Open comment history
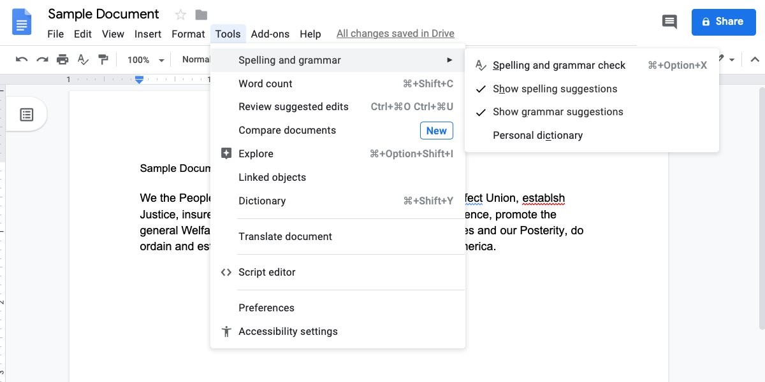 (669, 22)
